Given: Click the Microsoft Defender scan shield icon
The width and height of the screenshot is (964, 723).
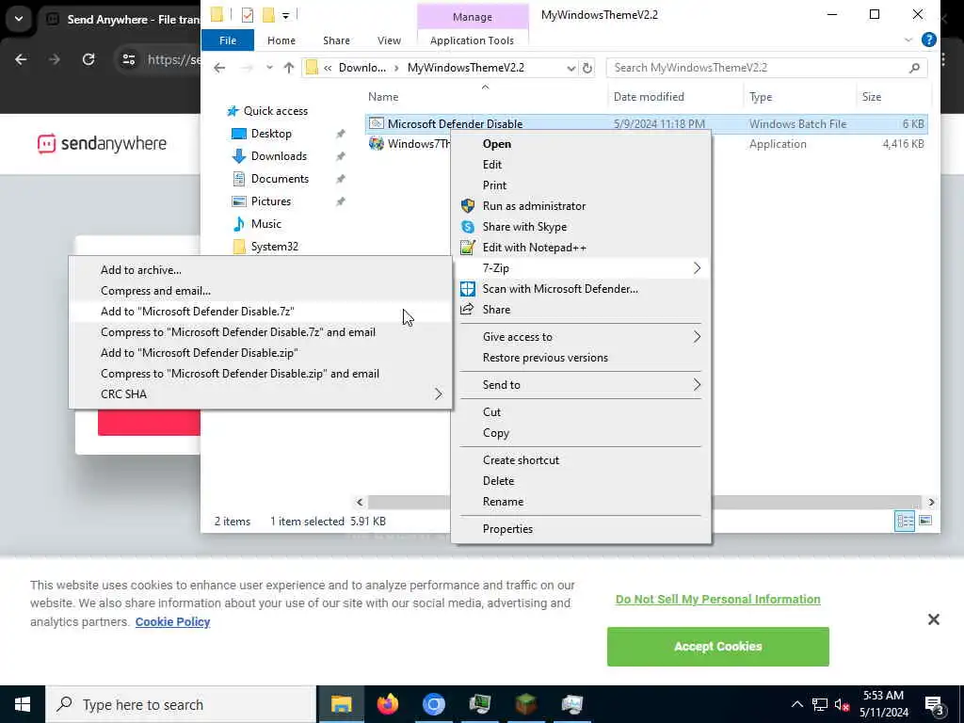Looking at the screenshot, I should (468, 289).
